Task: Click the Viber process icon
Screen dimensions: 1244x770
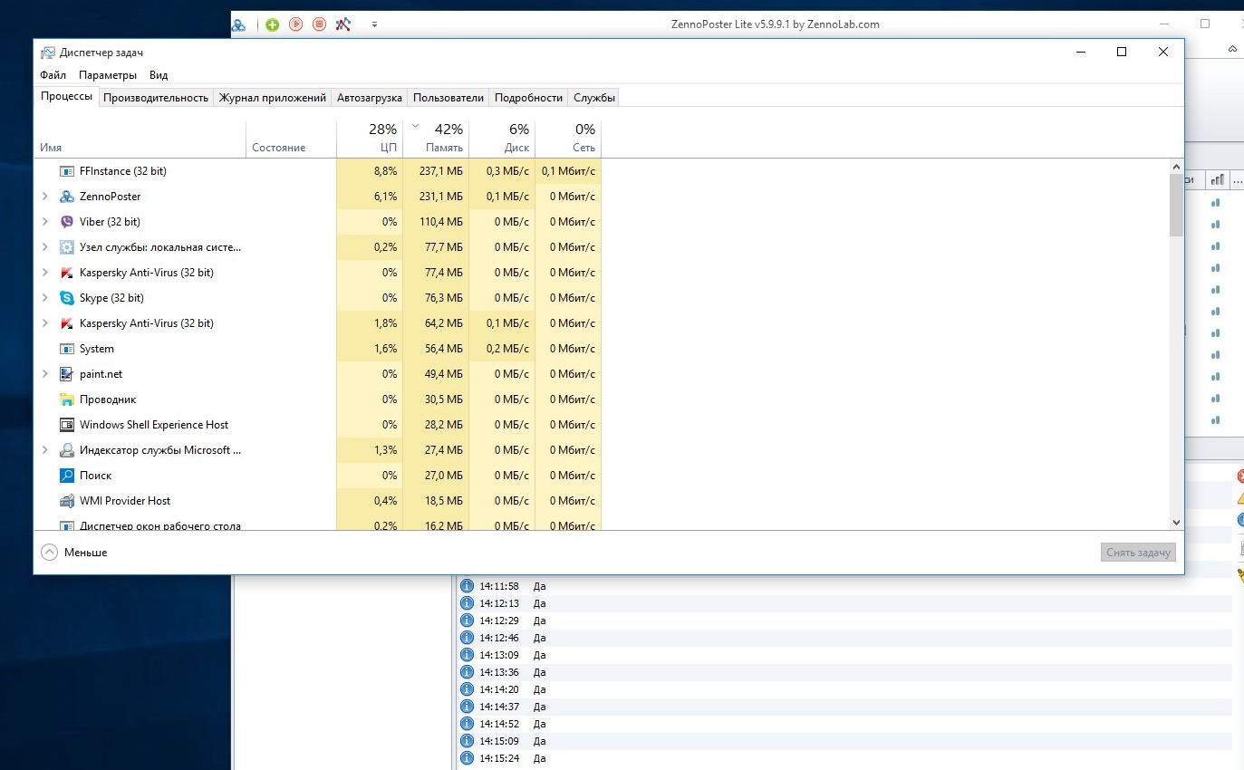Action: click(x=67, y=222)
